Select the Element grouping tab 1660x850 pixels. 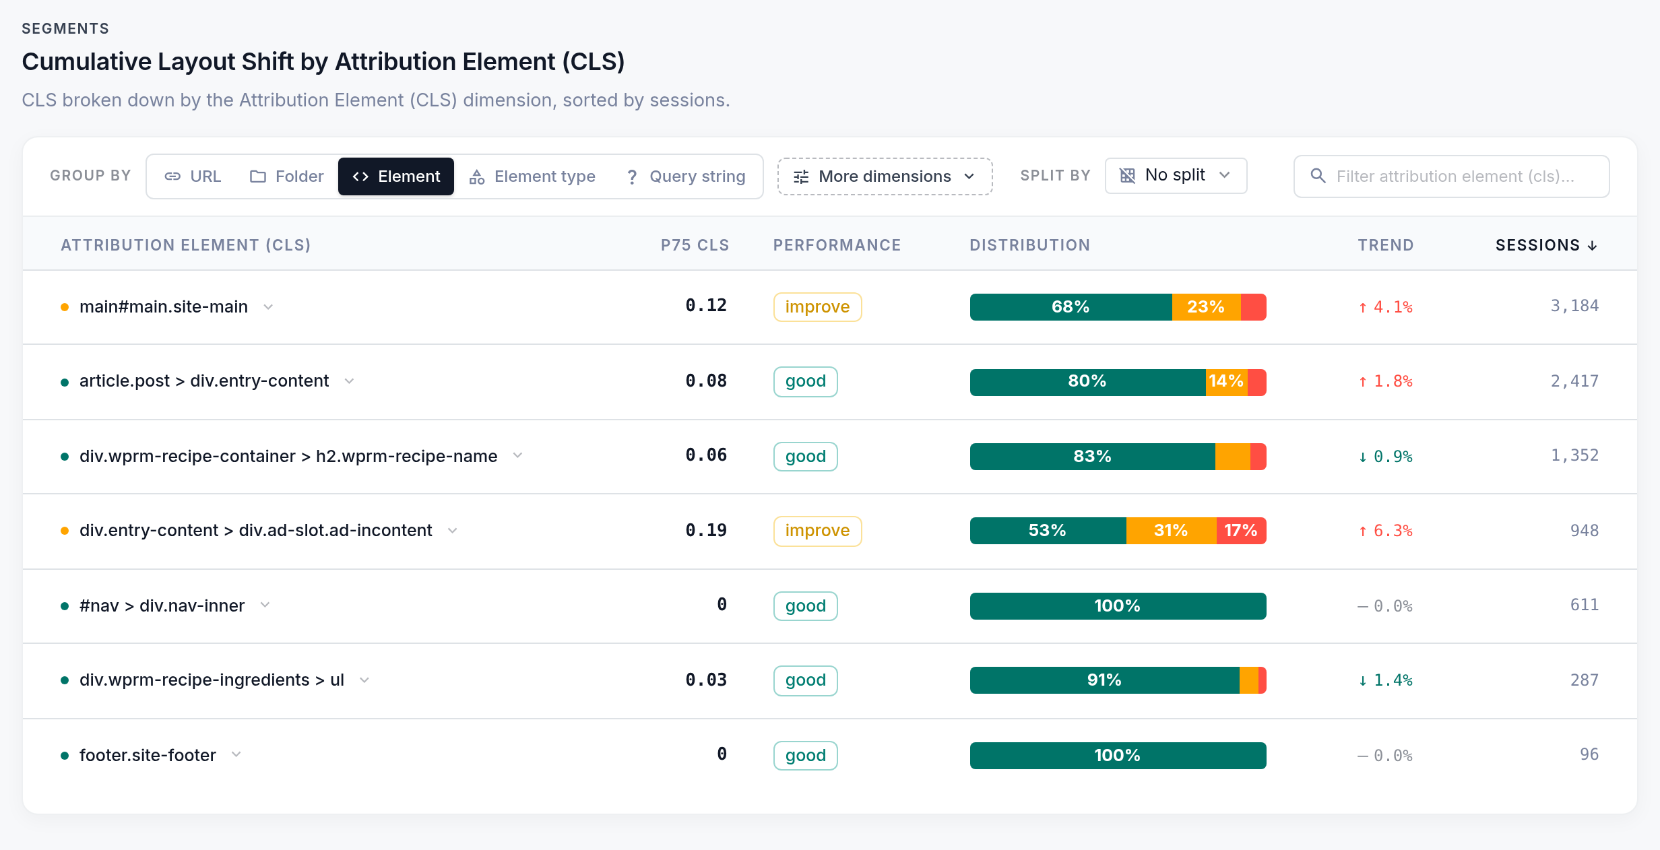click(396, 176)
